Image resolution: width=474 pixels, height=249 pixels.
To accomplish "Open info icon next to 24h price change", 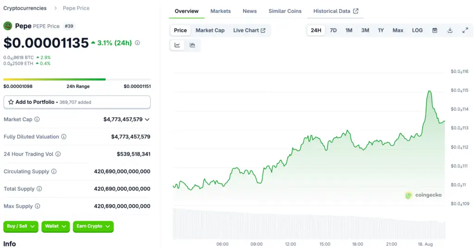I will tap(137, 43).
